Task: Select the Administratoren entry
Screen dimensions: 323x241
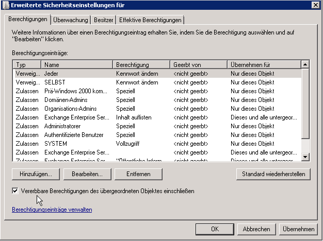Action: pyautogui.click(x=157, y=126)
